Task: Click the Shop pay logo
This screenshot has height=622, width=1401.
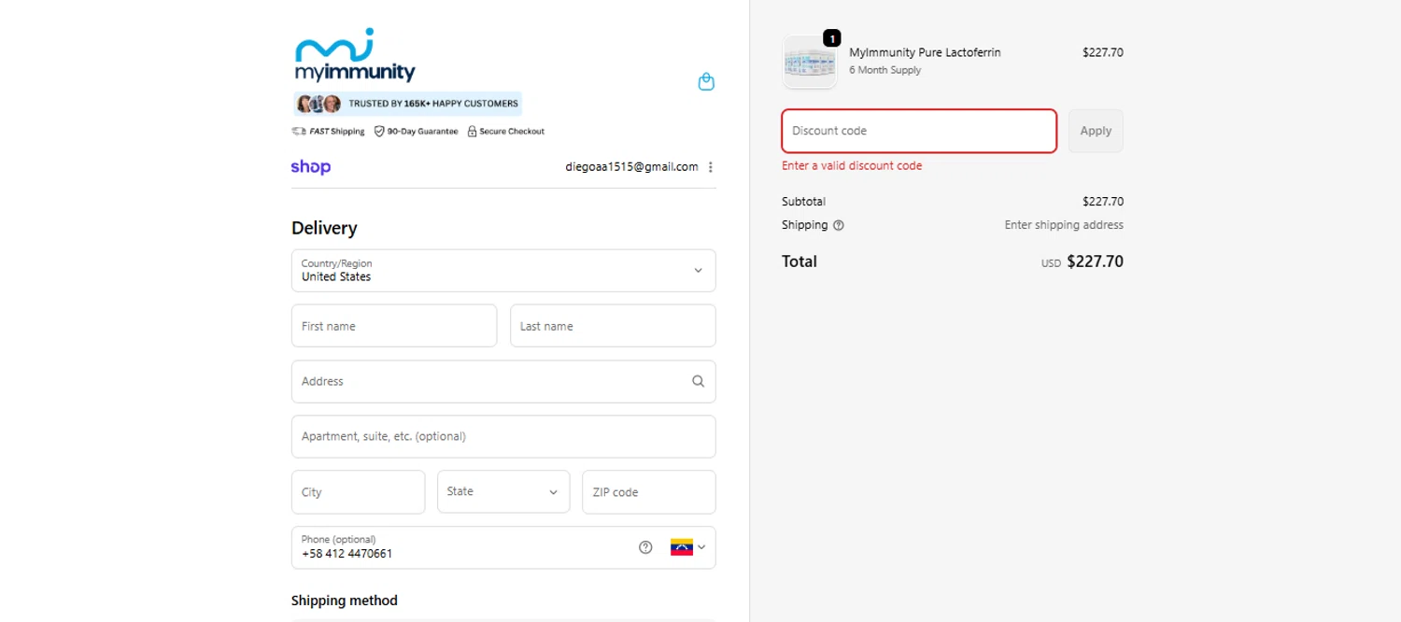Action: coord(311,167)
